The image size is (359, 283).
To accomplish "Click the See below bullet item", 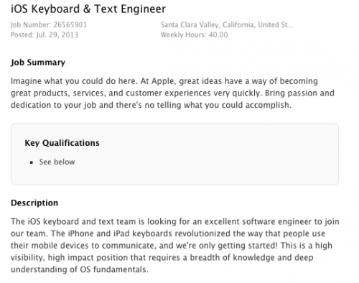I will (57, 162).
